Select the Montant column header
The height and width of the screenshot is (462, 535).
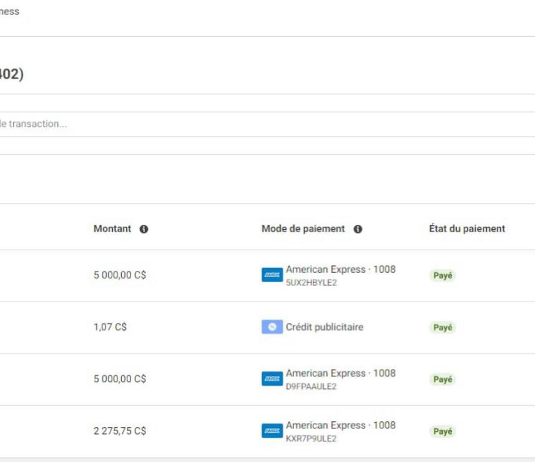pos(112,229)
